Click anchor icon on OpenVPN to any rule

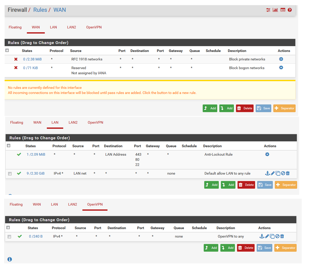click(262, 236)
